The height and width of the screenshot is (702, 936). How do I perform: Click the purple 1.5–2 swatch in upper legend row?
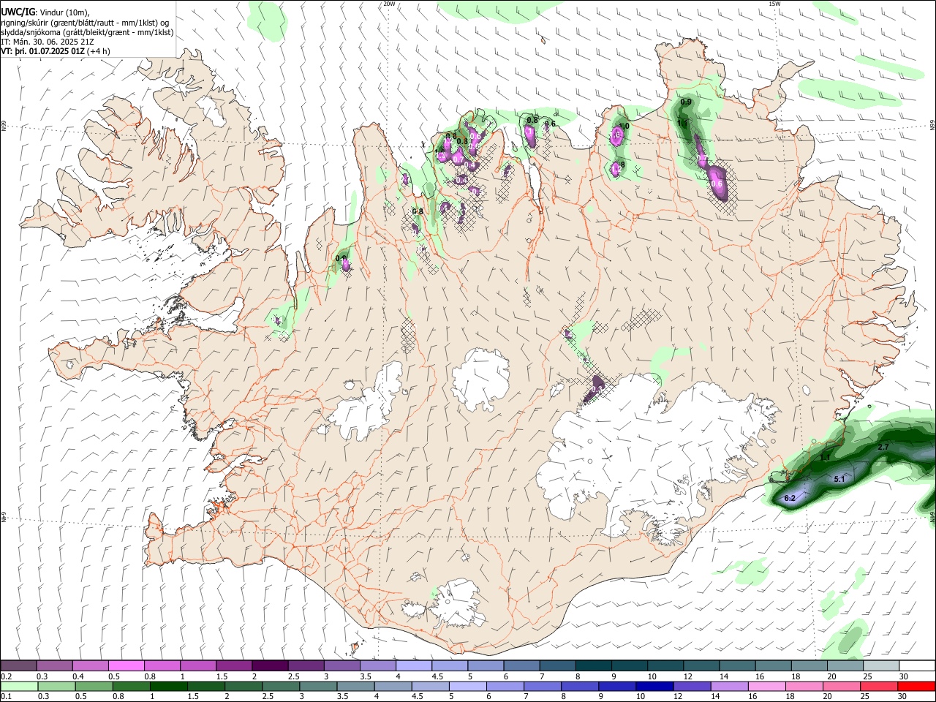tap(233, 665)
